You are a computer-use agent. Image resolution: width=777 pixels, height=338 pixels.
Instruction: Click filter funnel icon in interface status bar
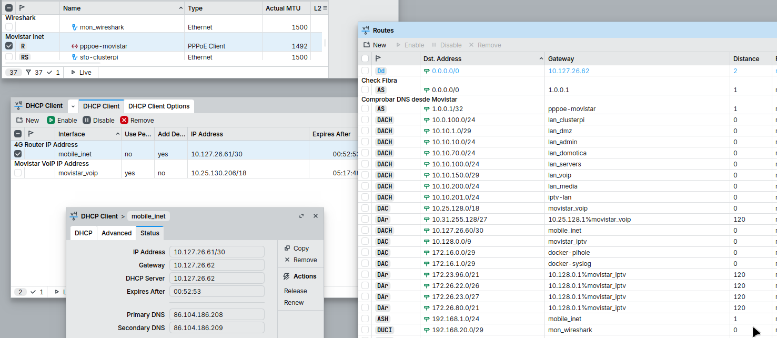(x=28, y=72)
